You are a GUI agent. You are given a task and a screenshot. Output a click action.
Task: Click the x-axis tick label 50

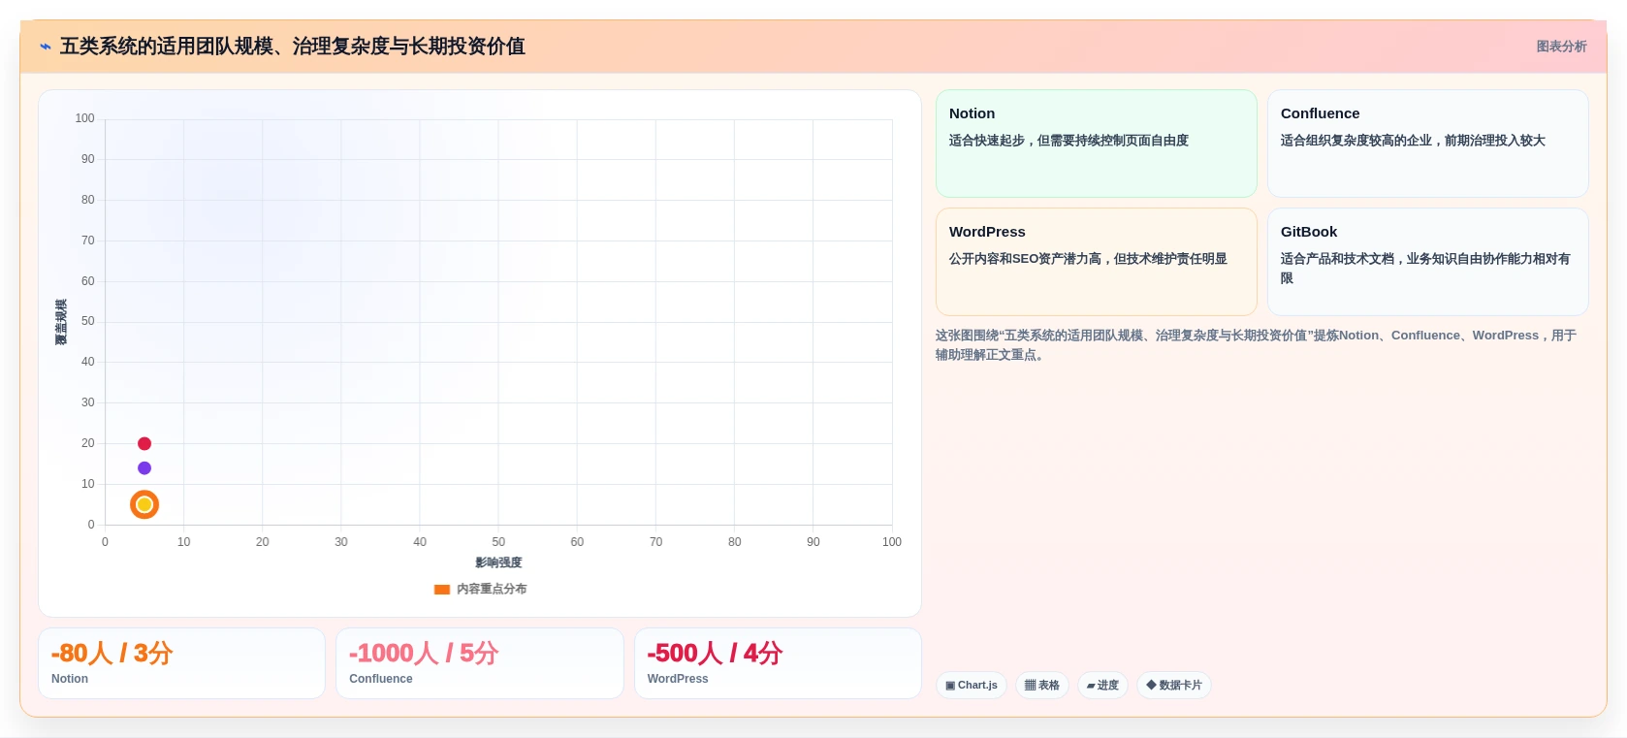498,542
